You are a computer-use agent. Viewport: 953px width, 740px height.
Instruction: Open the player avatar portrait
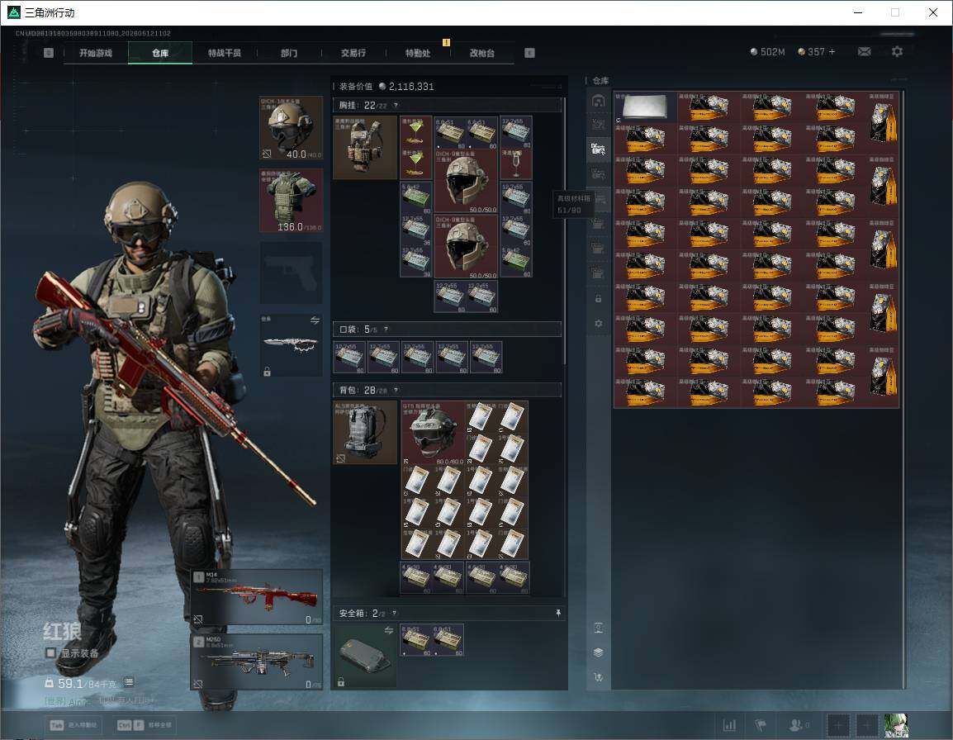896,725
